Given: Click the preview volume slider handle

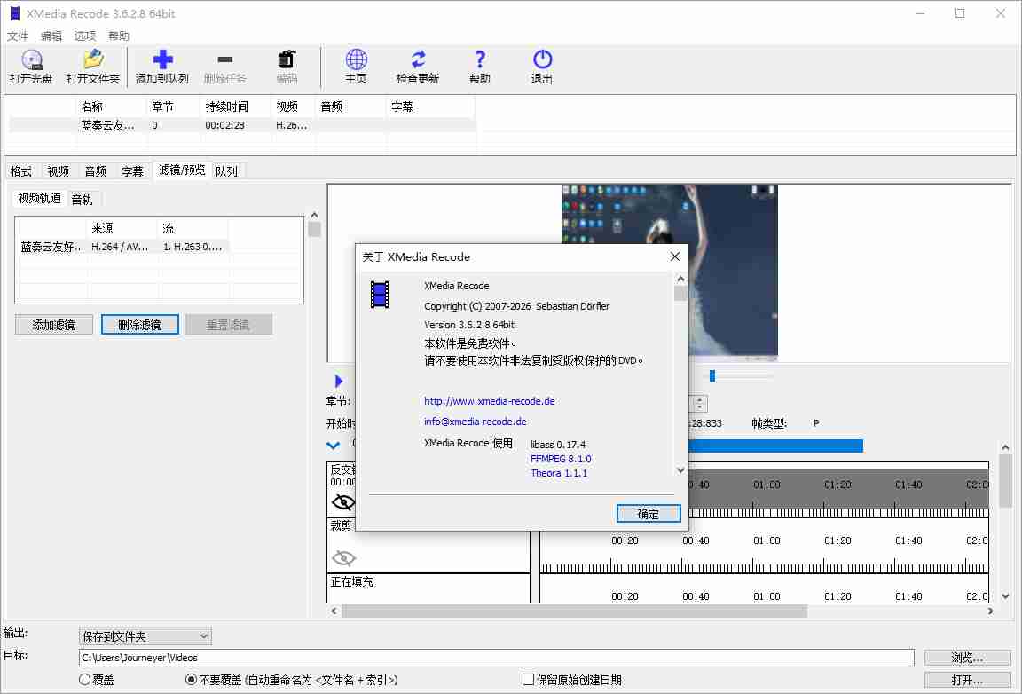Looking at the screenshot, I should coord(711,376).
